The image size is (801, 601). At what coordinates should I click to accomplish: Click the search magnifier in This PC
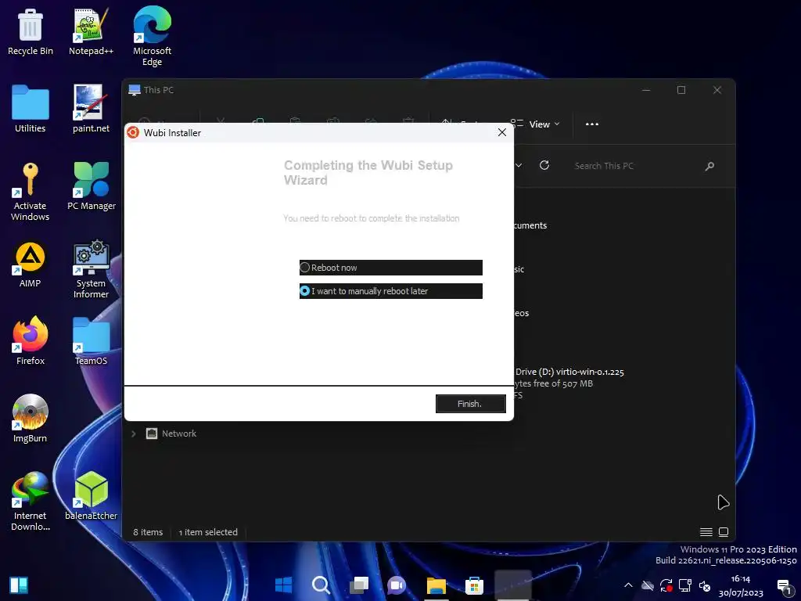click(x=709, y=166)
